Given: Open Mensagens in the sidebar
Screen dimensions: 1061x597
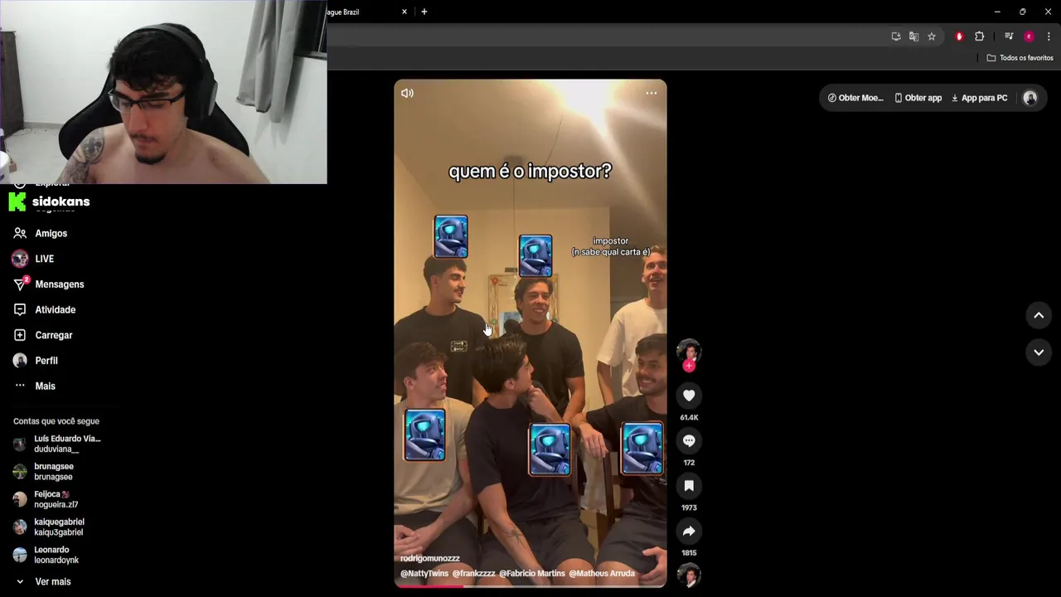Looking at the screenshot, I should [x=58, y=284].
